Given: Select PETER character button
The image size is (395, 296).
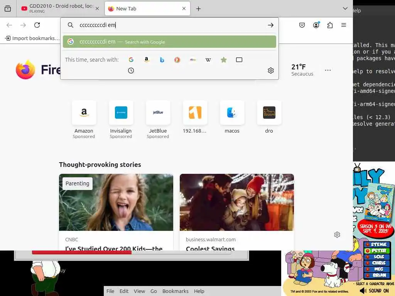Looking at the screenshot, I should [377, 251].
